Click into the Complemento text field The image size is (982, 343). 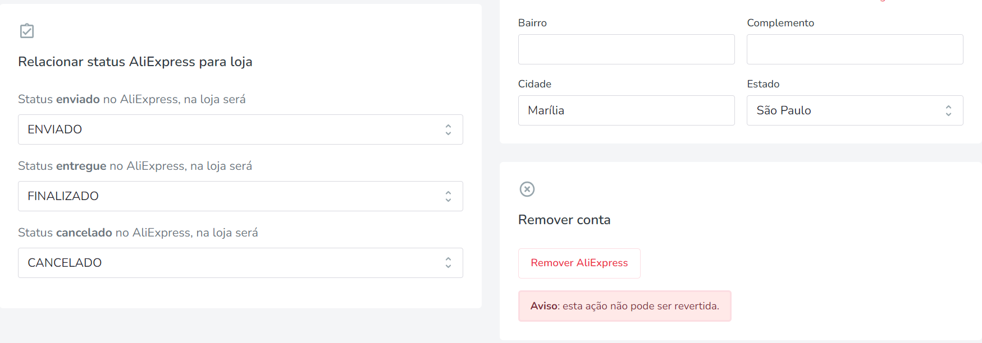[855, 49]
